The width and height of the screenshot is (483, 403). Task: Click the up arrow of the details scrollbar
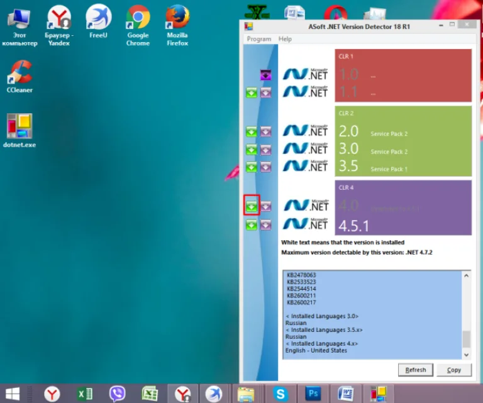(467, 275)
